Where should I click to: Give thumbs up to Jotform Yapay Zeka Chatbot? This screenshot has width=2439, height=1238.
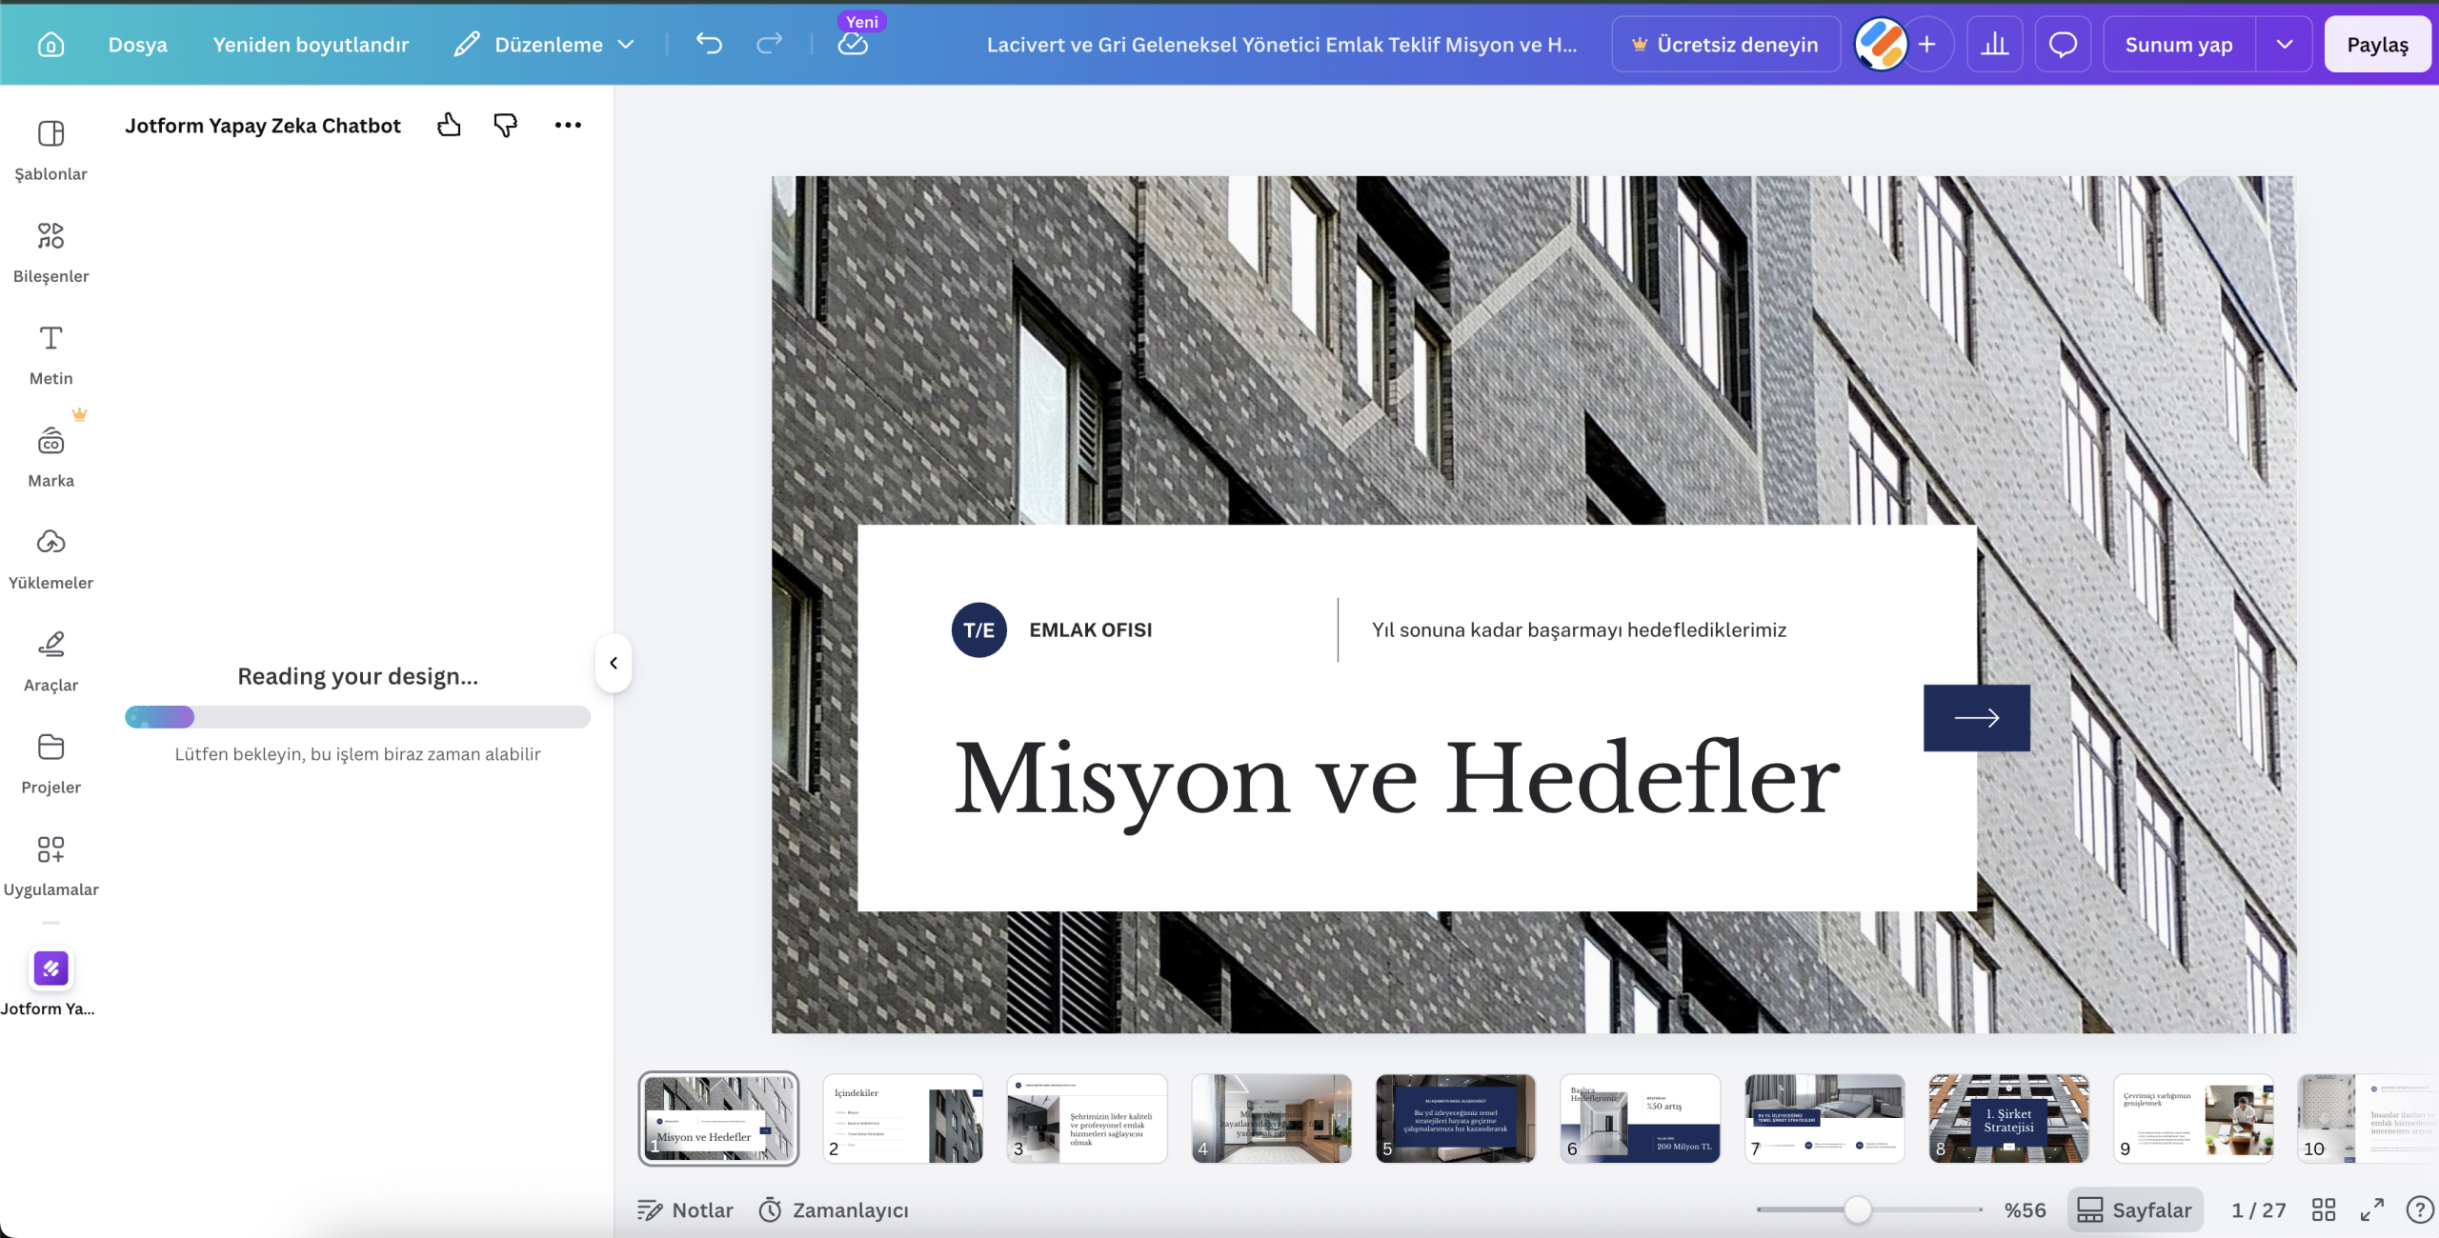(x=449, y=125)
